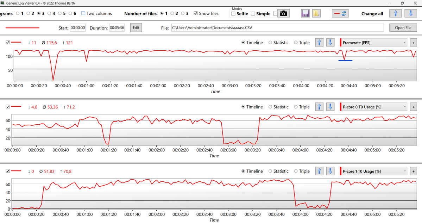Click the P-core 0 diagram red line swatch
Image resolution: width=422 pixels, height=224 pixels.
(16, 107)
